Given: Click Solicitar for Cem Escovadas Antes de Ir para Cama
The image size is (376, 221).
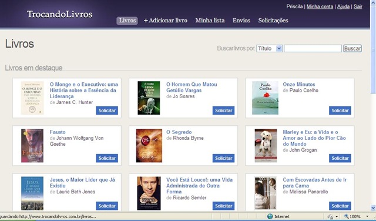Looking at the screenshot, I should click(340, 206).
